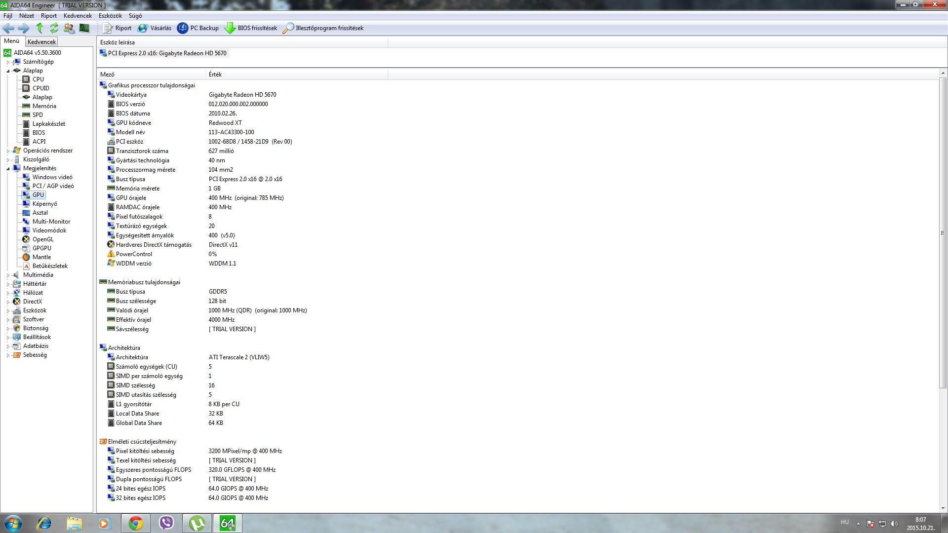Image resolution: width=948 pixels, height=533 pixels.
Task: Click the green graph monitor icon
Action: coord(84,28)
